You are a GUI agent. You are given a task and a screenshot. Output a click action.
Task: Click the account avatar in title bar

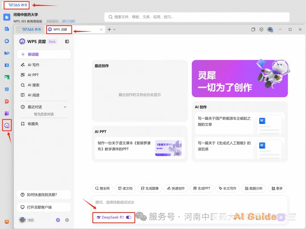(270, 29)
